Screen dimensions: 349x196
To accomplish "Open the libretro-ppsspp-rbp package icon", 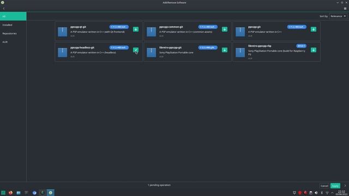I will click(240, 52).
